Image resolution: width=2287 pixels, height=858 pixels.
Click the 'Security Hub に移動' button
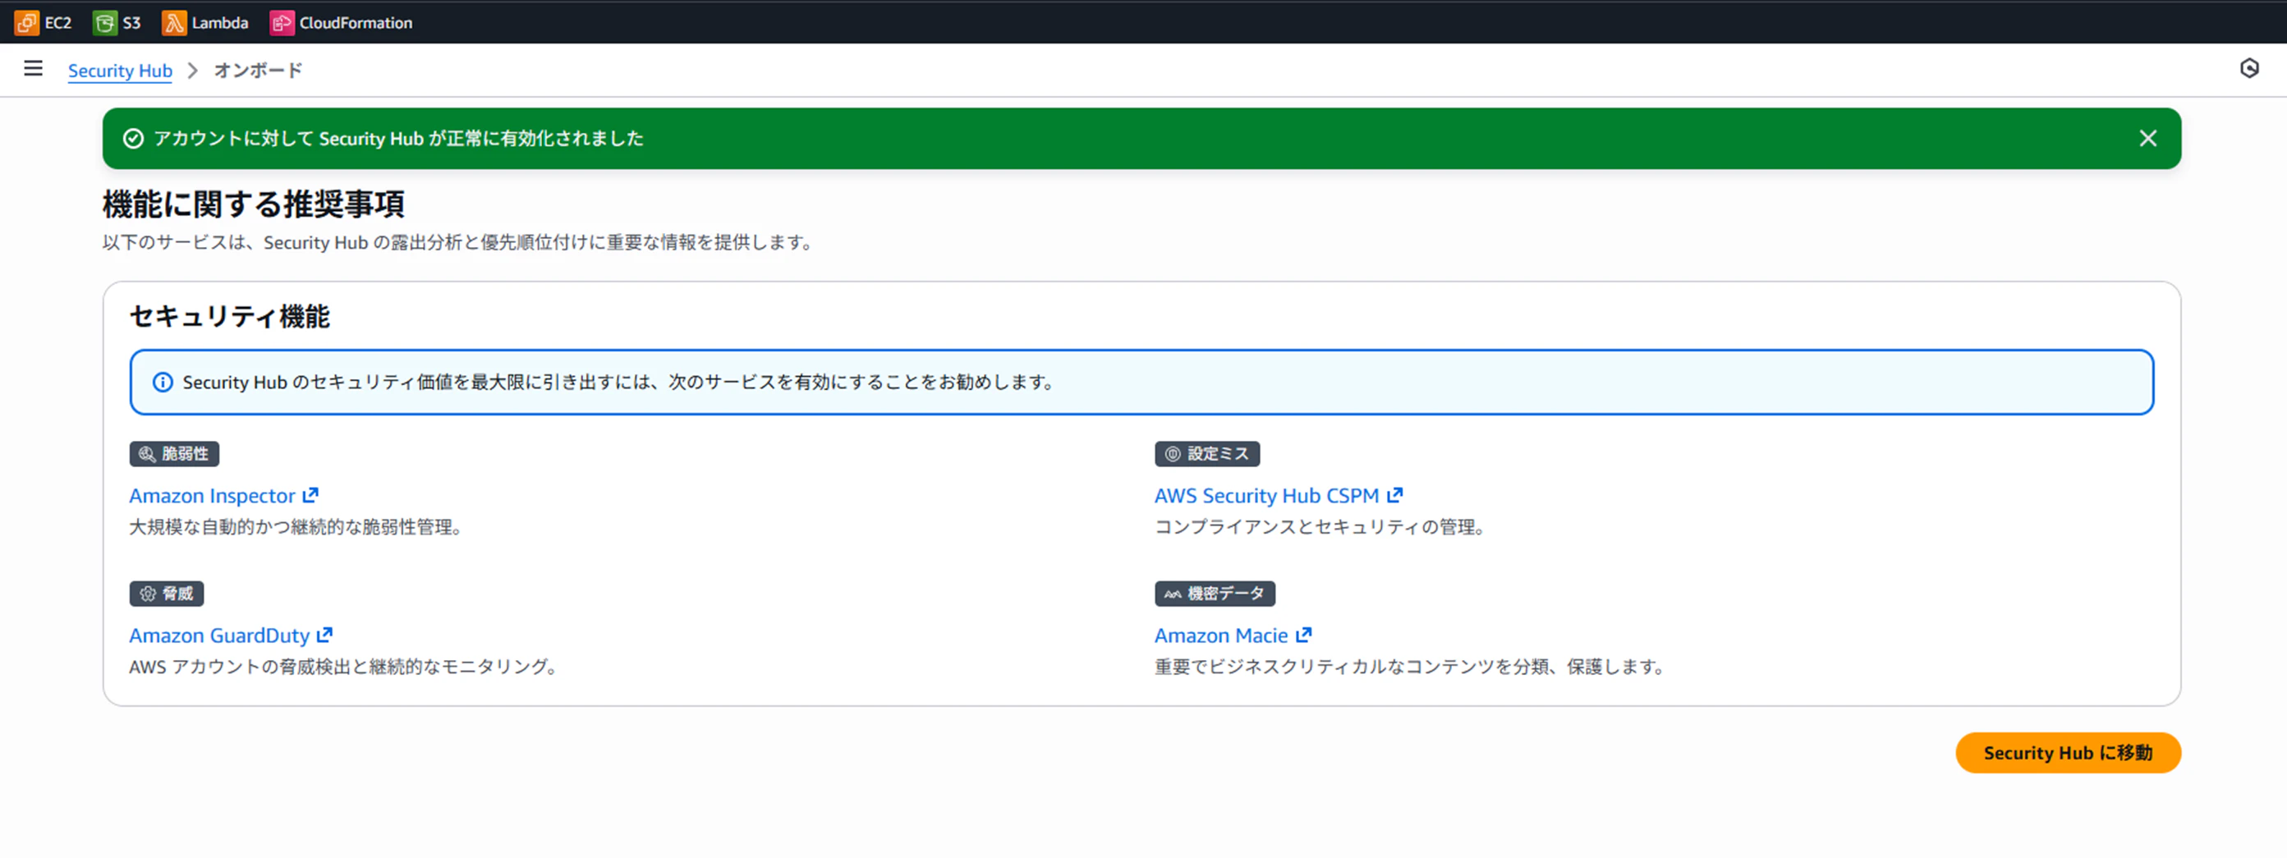pos(2068,752)
